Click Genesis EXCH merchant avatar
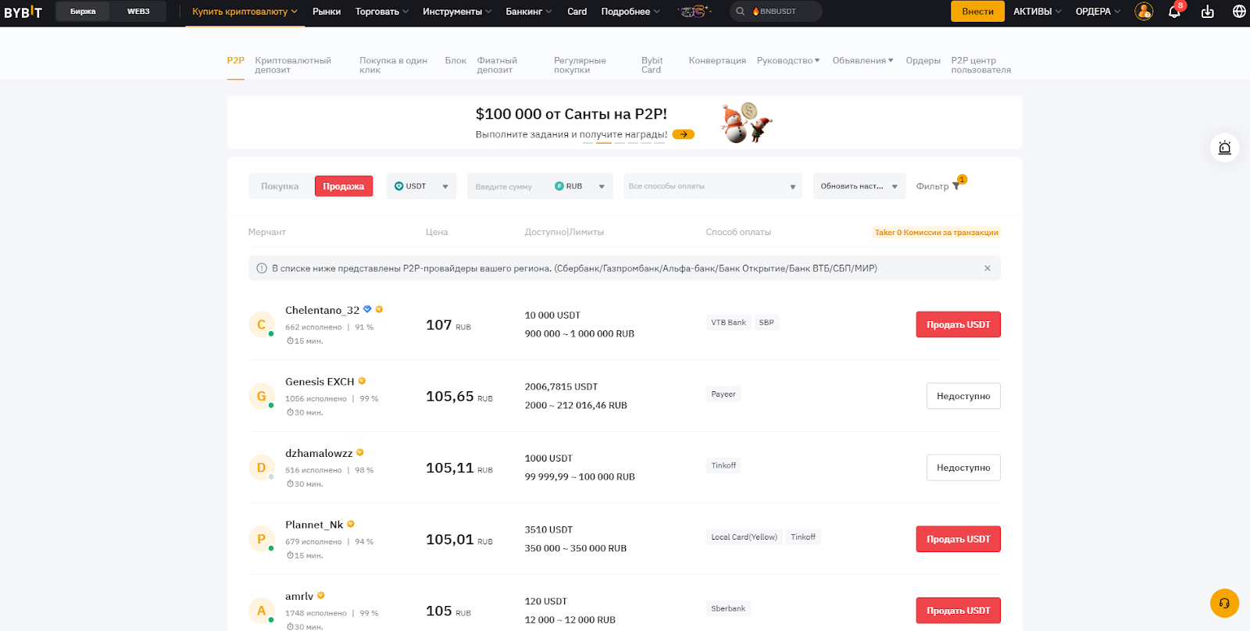 [x=261, y=396]
